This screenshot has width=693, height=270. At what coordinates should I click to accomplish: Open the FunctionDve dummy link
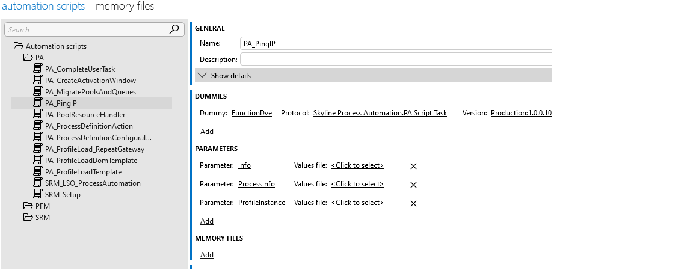pyautogui.click(x=251, y=113)
